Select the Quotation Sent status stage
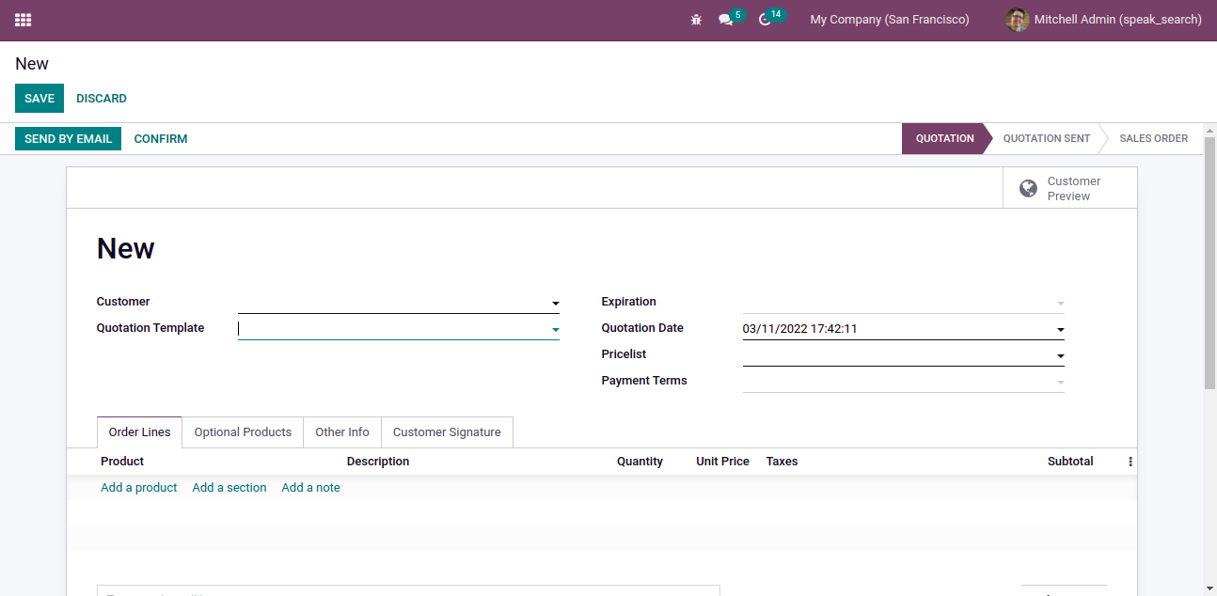 coord(1046,138)
